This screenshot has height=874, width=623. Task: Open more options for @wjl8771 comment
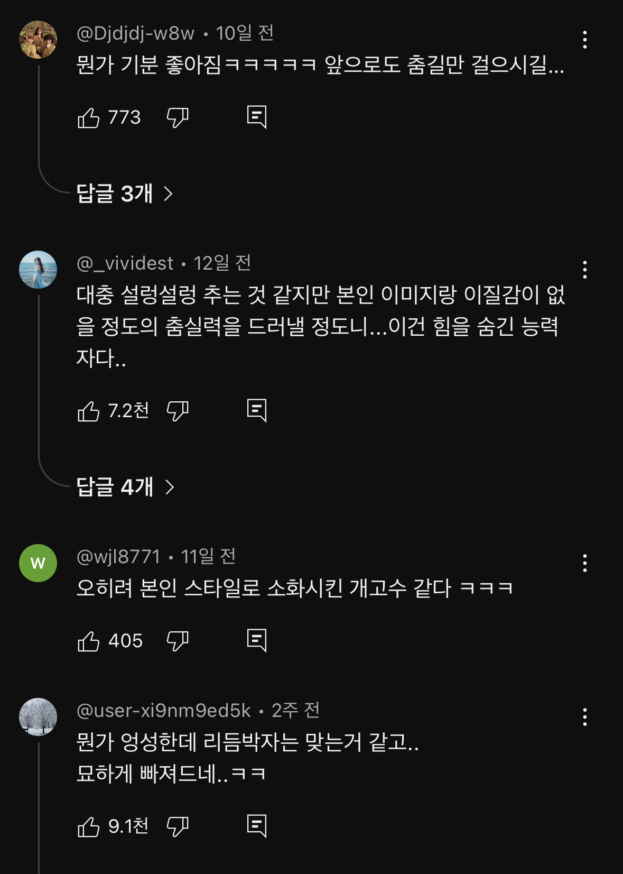(x=584, y=563)
